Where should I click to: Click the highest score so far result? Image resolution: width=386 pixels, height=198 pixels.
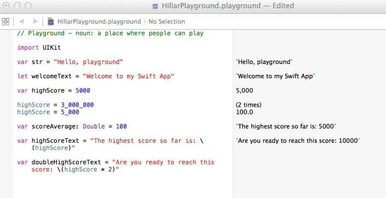coord(286,127)
